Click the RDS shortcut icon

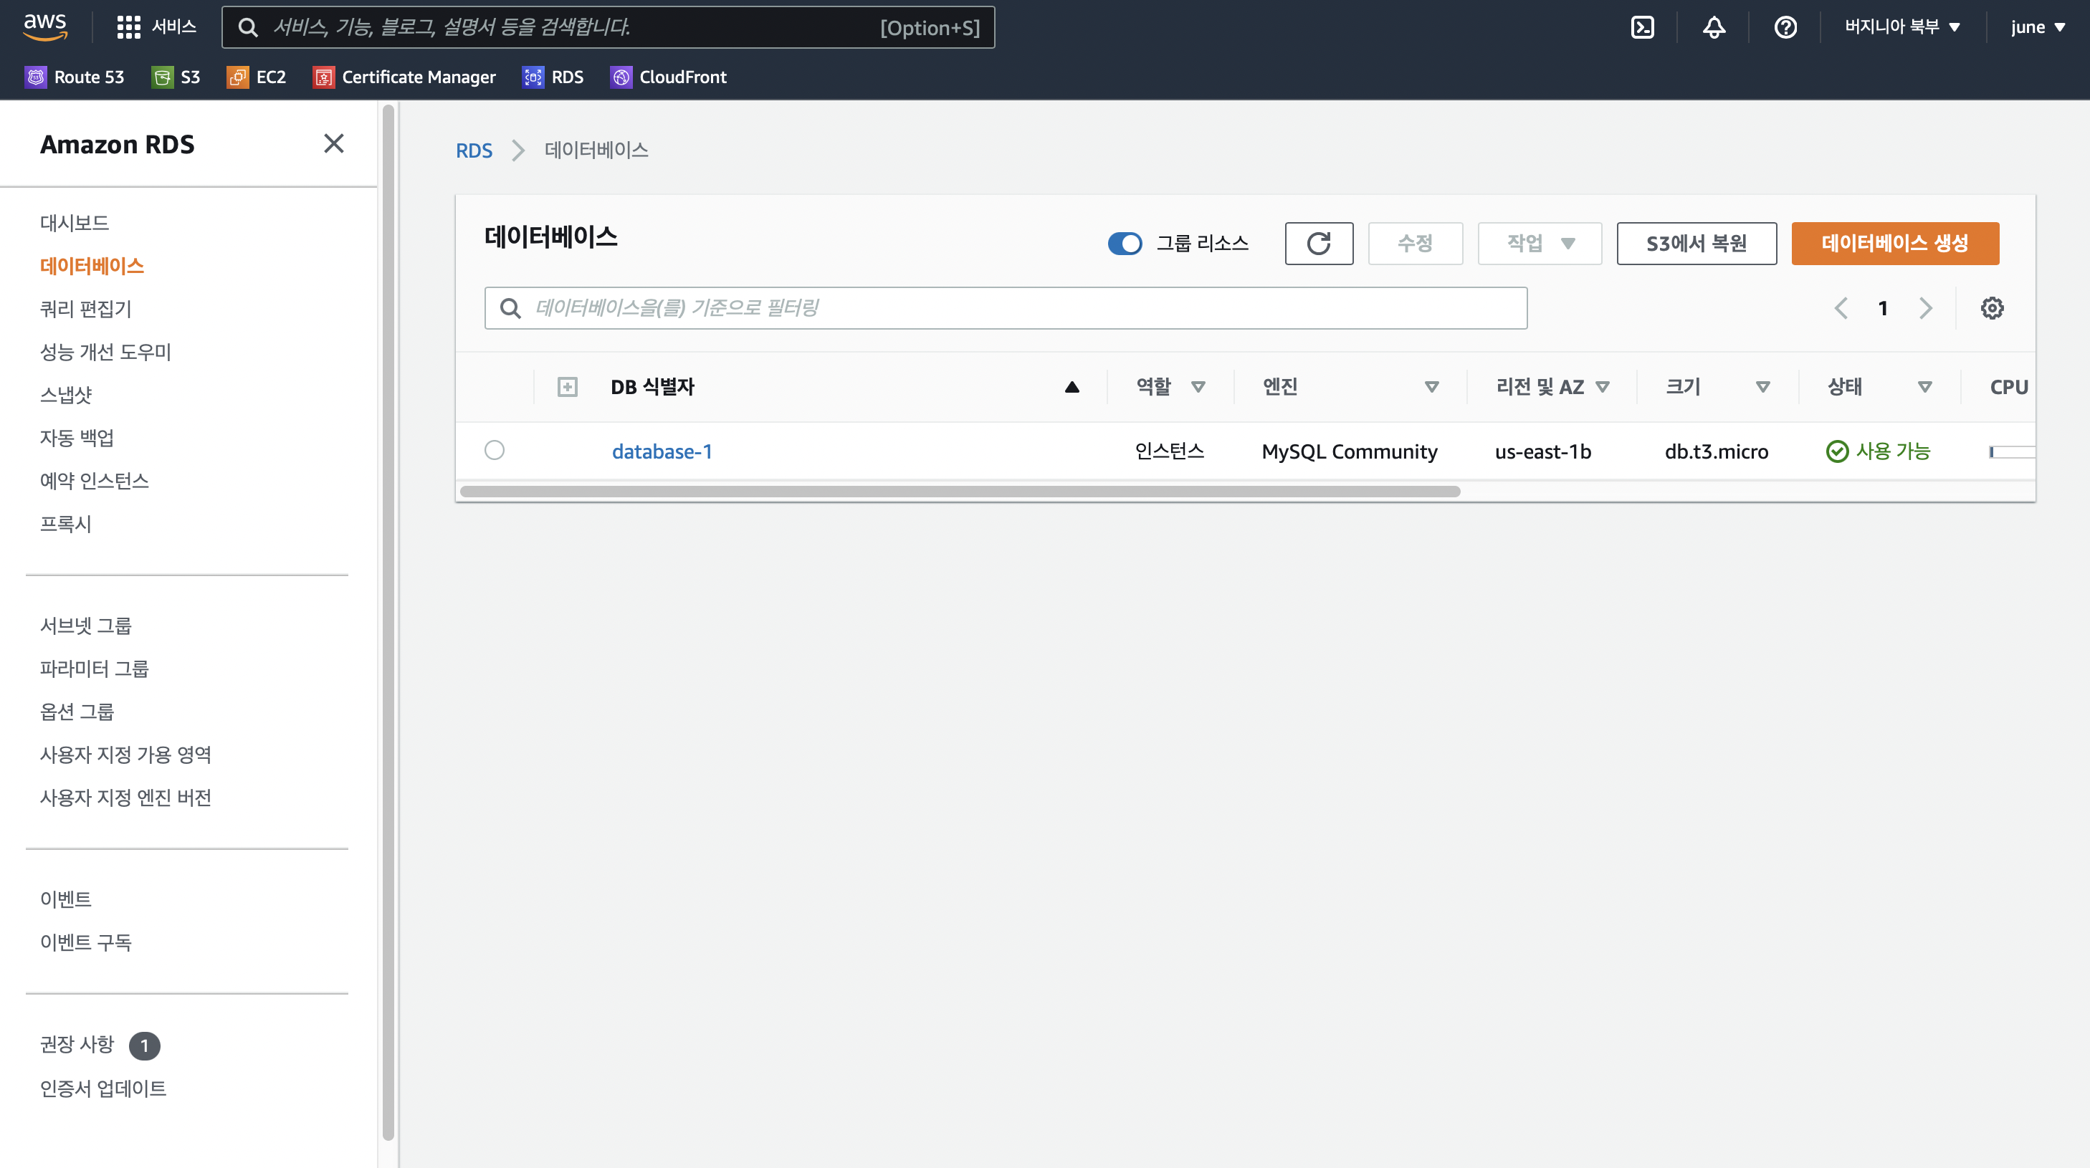click(x=533, y=77)
